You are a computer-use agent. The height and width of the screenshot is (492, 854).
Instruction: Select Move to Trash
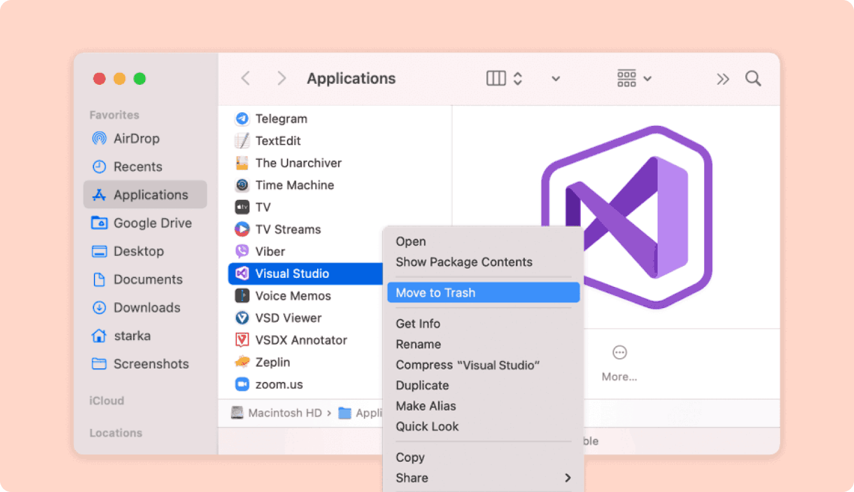[483, 293]
